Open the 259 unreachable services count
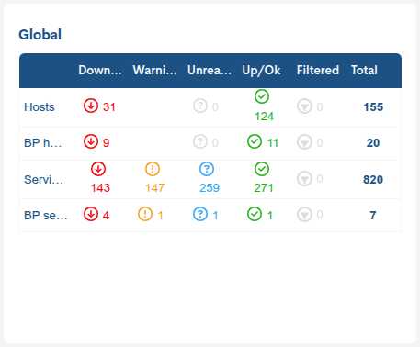This screenshot has width=420, height=347. 210,187
